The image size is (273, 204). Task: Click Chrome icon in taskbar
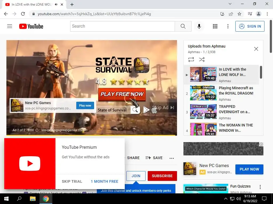coord(46,199)
